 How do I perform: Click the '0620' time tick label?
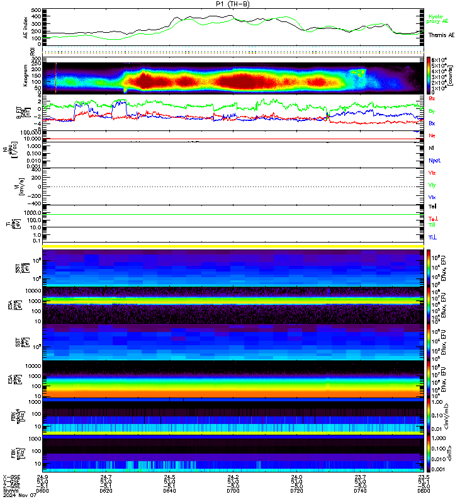[106, 491]
